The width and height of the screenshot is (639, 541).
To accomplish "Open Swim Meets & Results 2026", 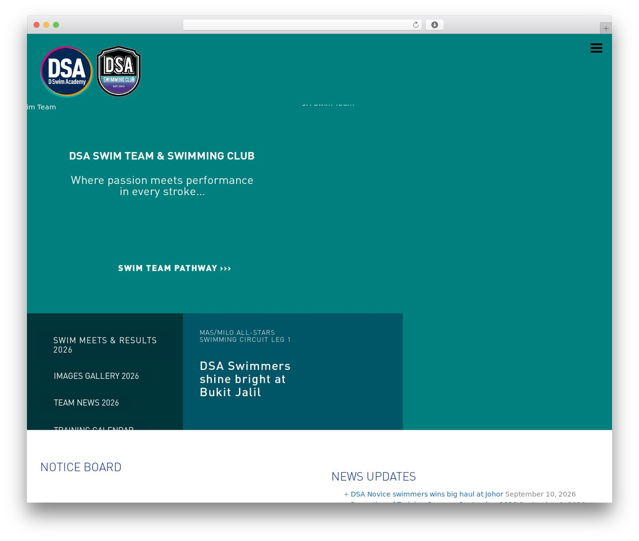I will (105, 345).
